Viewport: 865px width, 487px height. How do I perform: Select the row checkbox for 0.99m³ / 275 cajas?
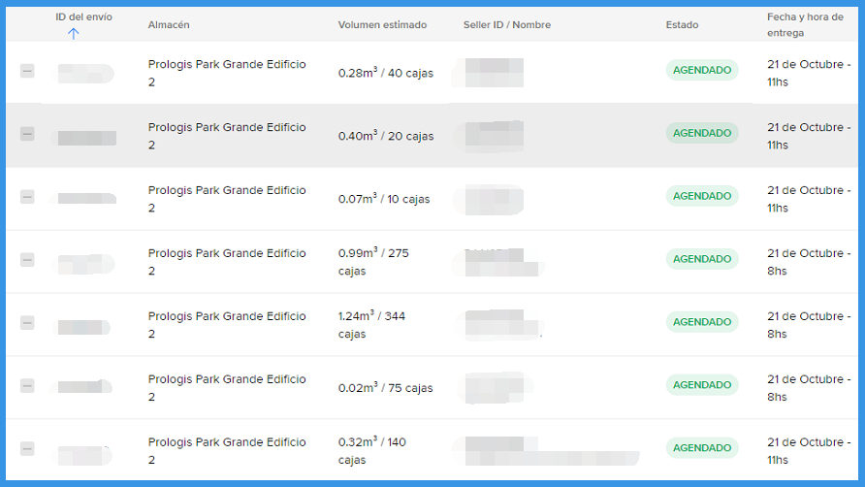(x=27, y=260)
